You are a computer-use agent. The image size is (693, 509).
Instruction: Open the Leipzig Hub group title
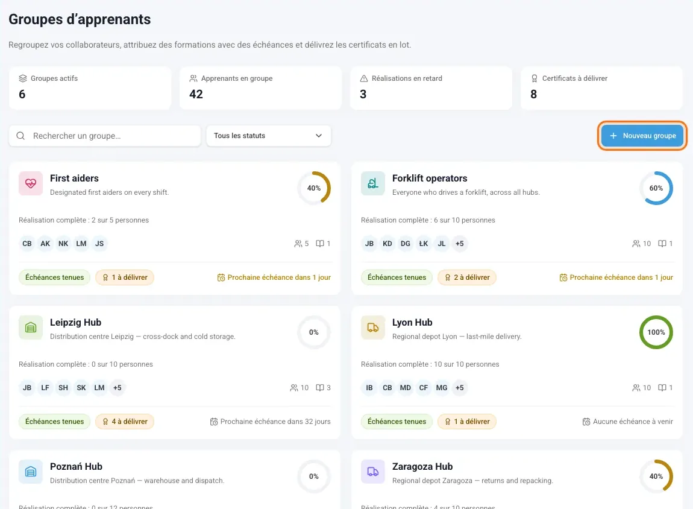(75, 323)
